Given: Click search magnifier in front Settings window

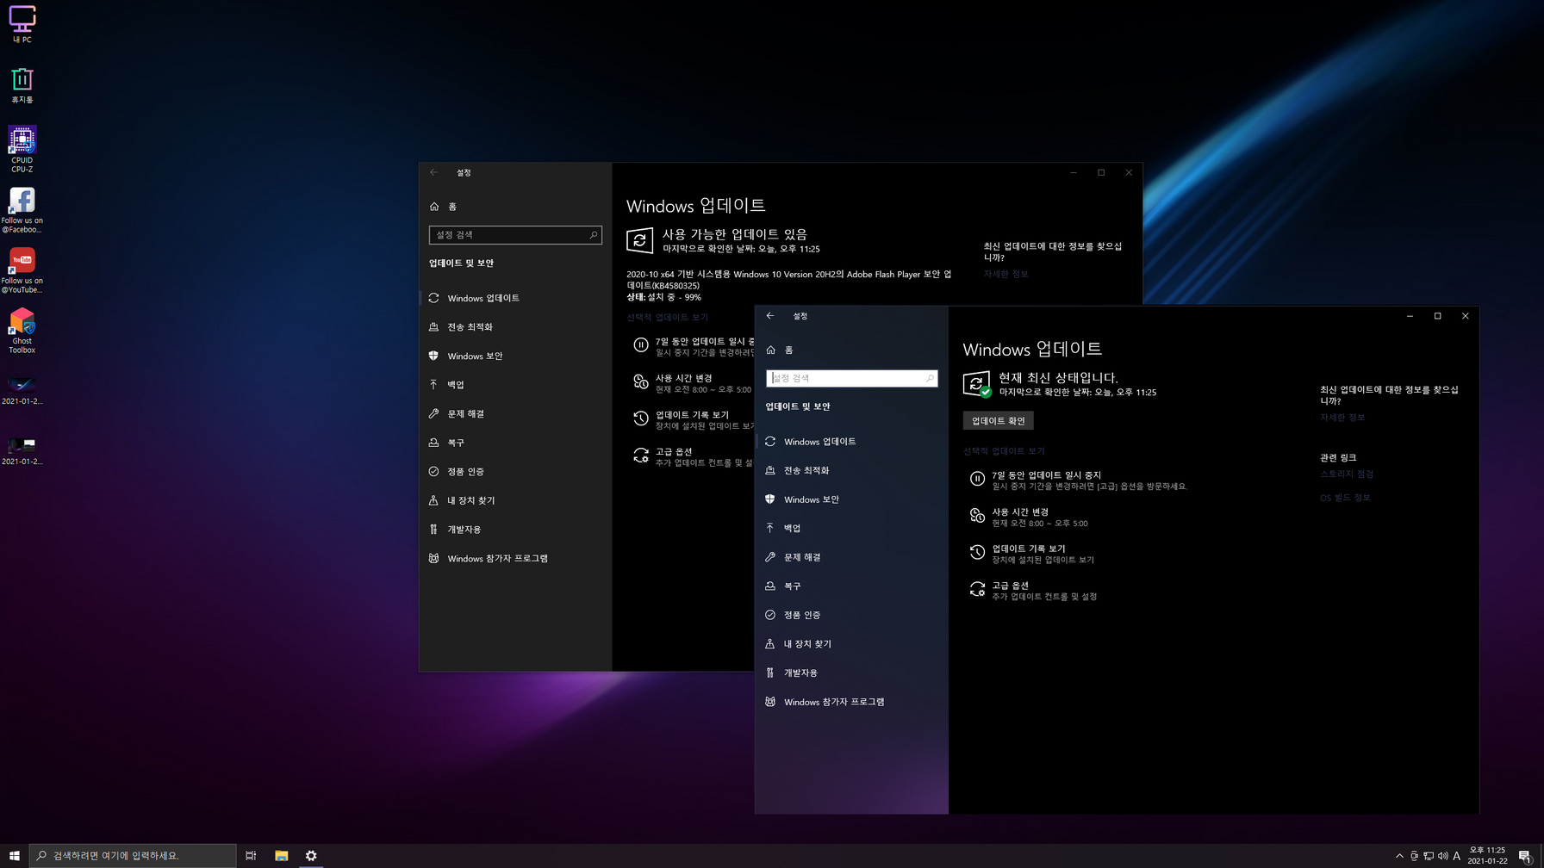Looking at the screenshot, I should pyautogui.click(x=930, y=378).
